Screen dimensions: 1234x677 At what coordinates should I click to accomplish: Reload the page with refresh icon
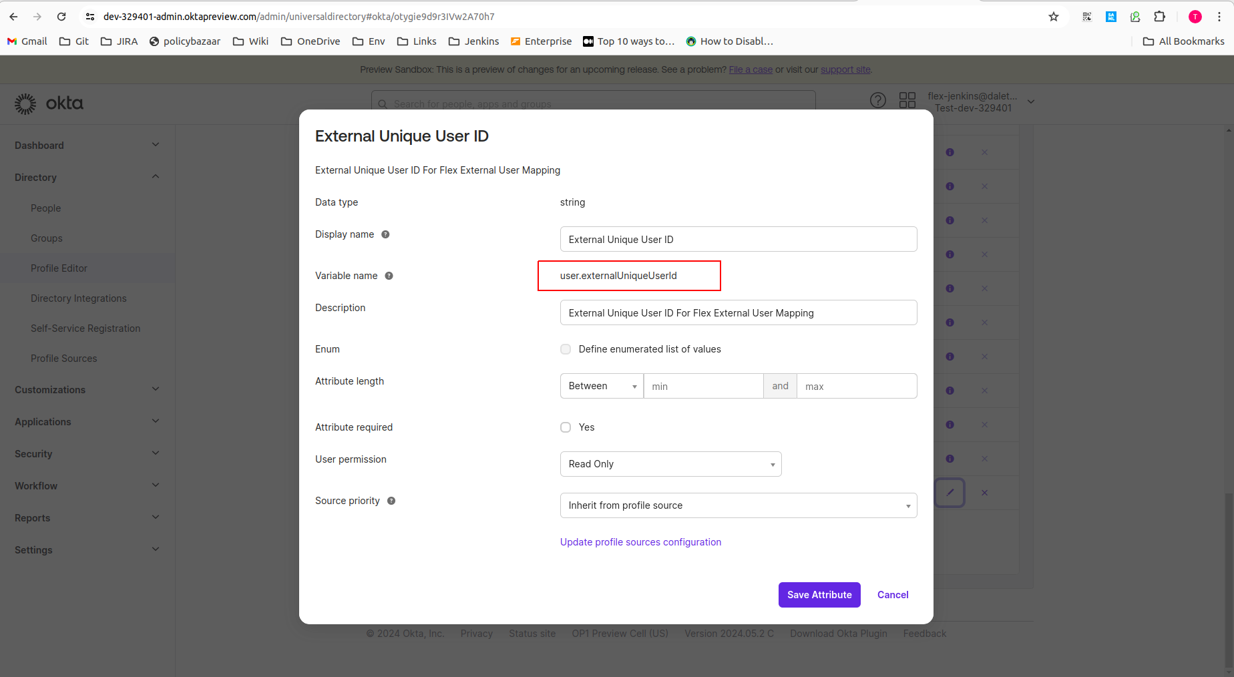click(61, 17)
